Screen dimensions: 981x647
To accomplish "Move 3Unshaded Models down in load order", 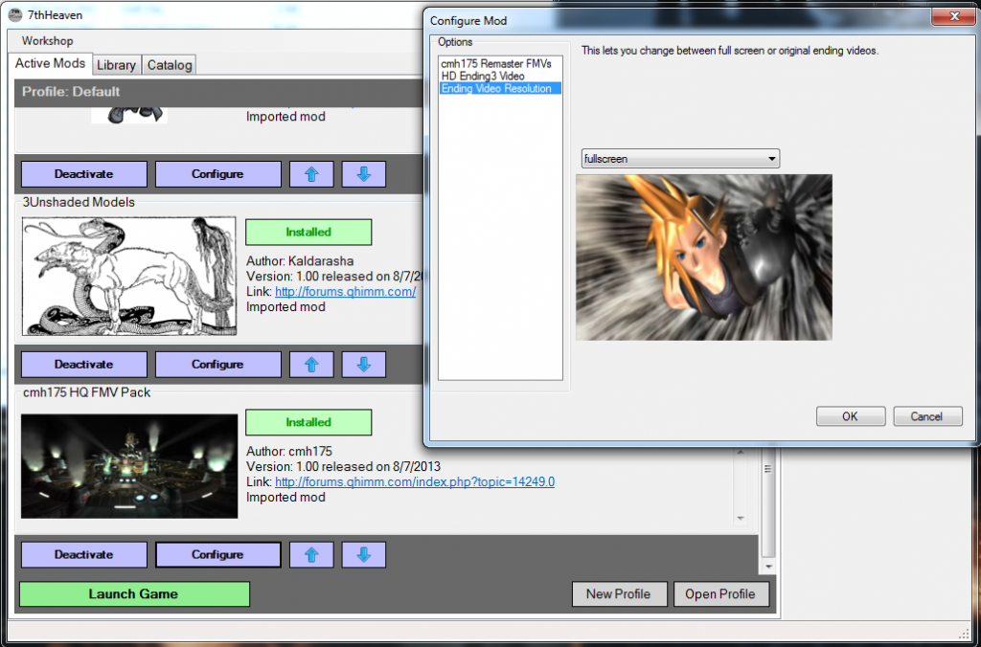I will [363, 365].
